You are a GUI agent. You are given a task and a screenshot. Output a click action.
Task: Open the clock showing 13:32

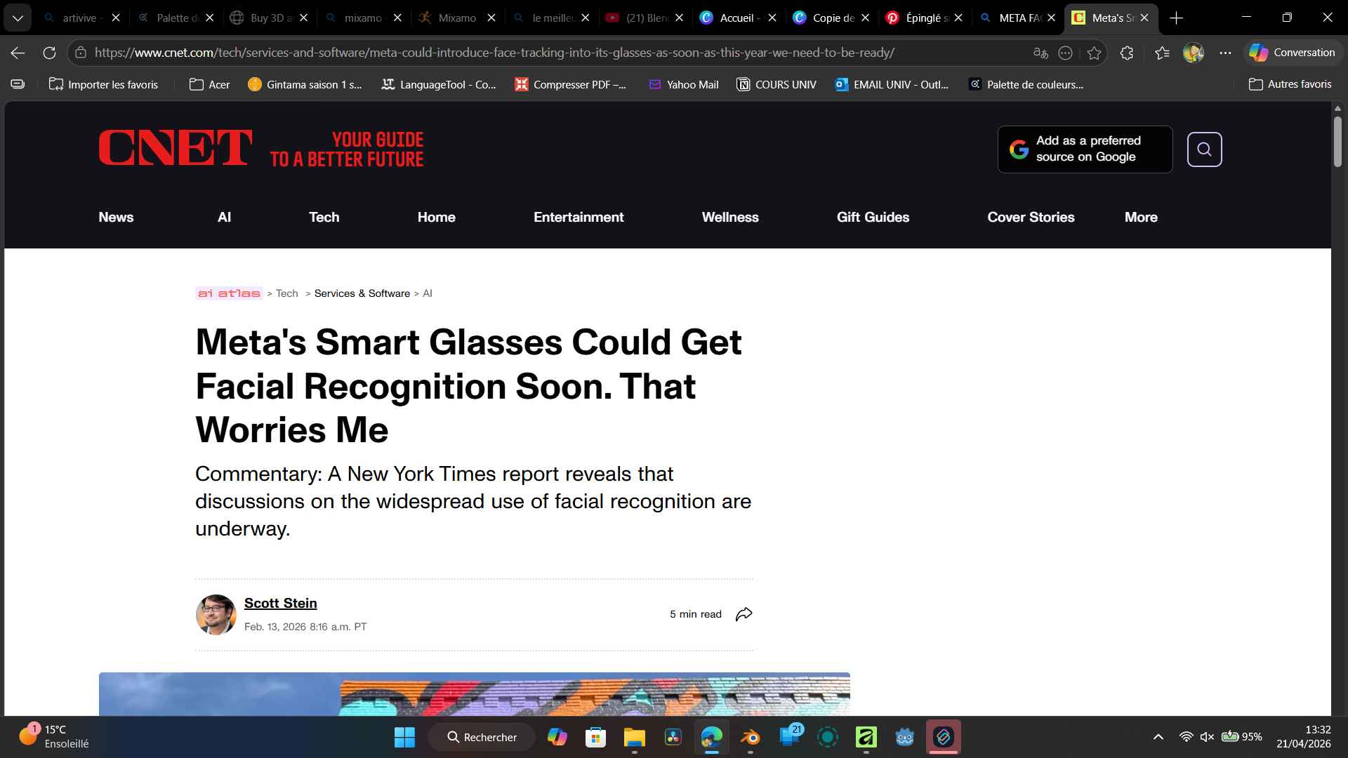click(x=1303, y=736)
